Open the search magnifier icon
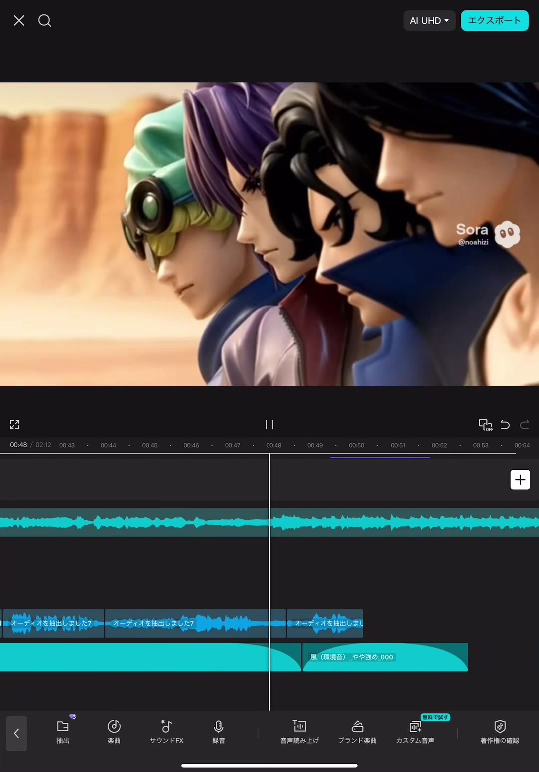The width and height of the screenshot is (539, 772). pos(45,20)
